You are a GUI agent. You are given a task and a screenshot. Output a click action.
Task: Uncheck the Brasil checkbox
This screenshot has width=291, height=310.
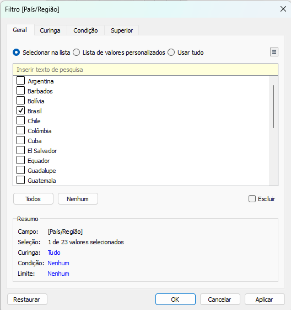pyautogui.click(x=21, y=111)
